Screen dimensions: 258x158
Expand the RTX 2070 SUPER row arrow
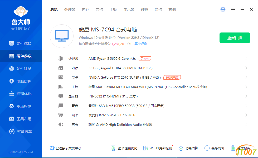click(x=246, y=78)
